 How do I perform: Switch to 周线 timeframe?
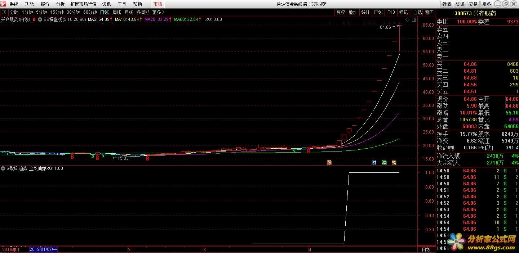(117, 12)
